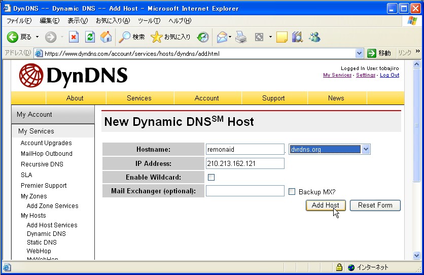Open the Support navigation tab
This screenshot has height=275, width=424.
[273, 98]
